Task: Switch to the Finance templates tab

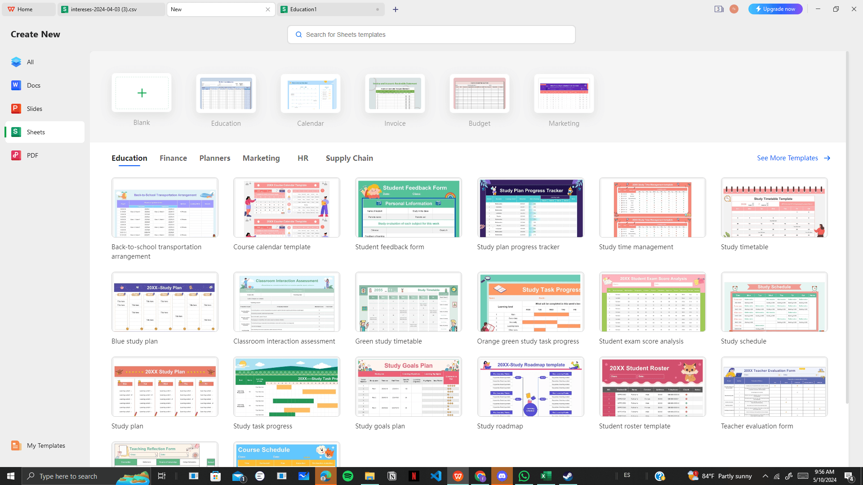Action: (x=173, y=158)
